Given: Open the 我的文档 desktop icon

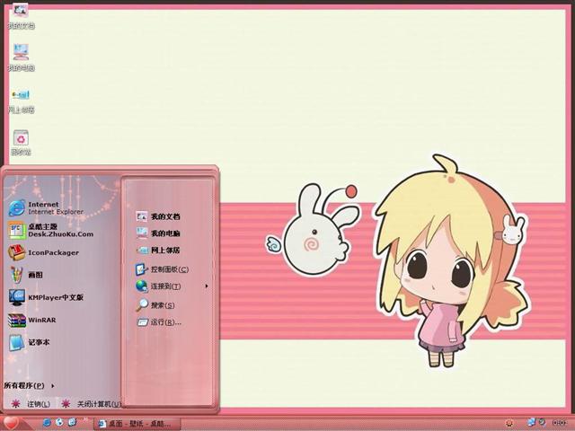Looking at the screenshot, I should tap(21, 16).
